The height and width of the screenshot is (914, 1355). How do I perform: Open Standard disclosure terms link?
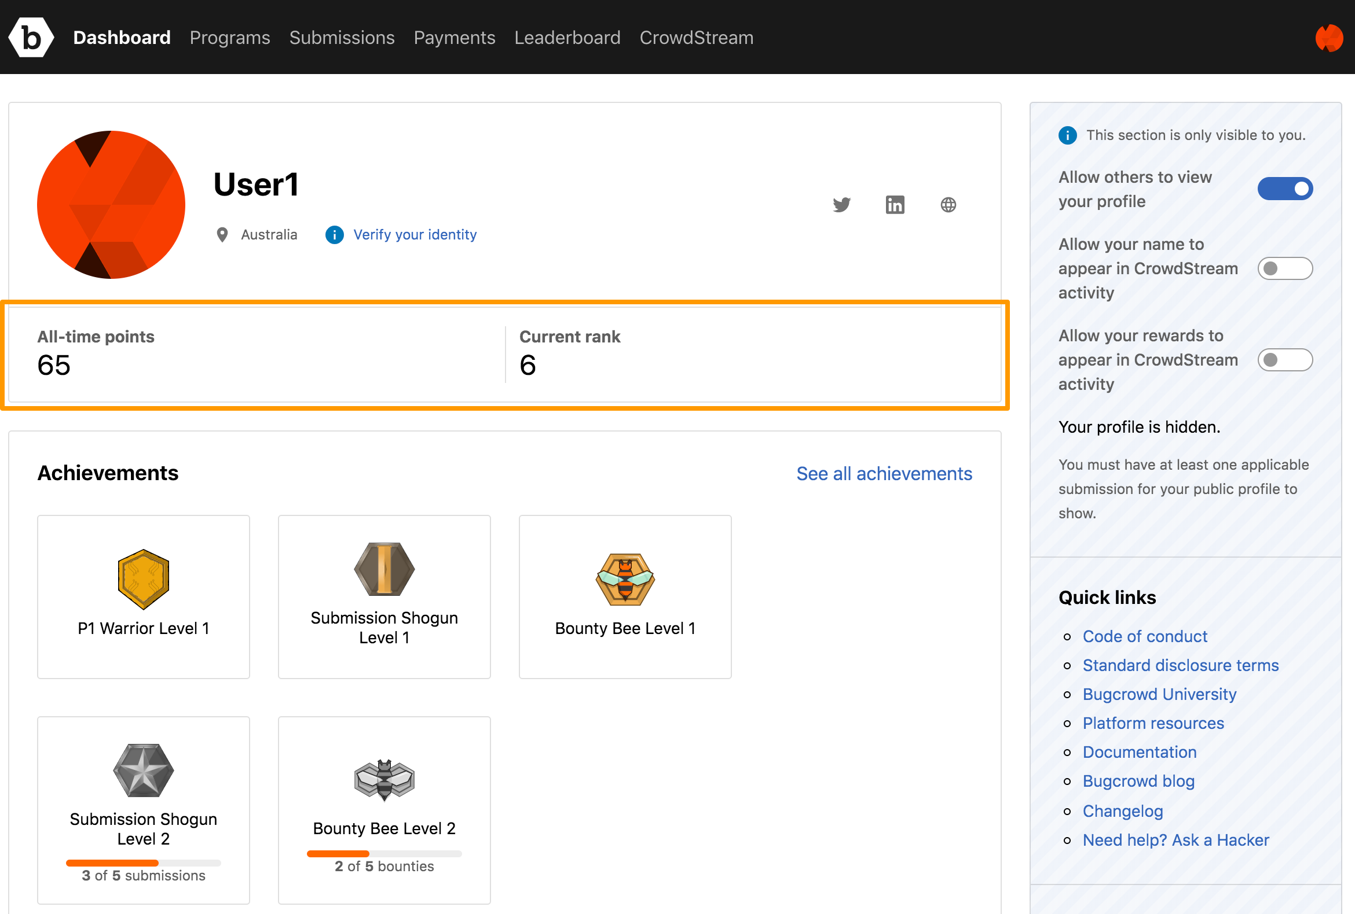(x=1180, y=665)
